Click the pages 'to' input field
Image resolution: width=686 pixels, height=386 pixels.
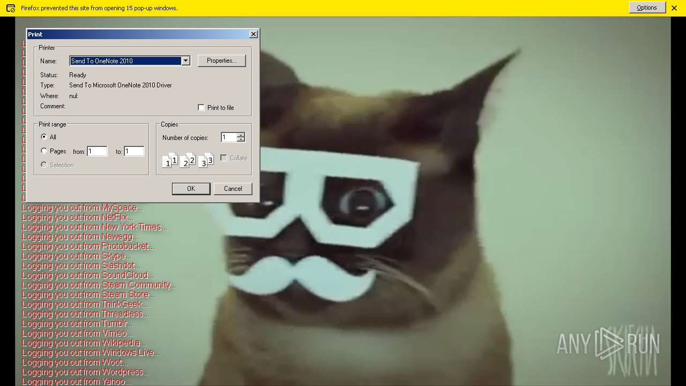(x=134, y=152)
